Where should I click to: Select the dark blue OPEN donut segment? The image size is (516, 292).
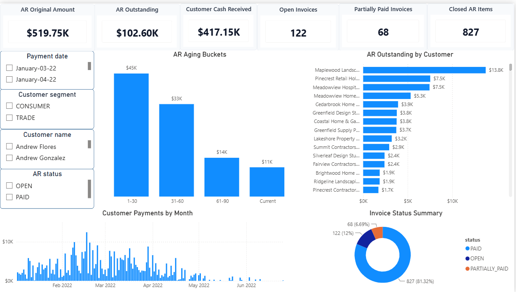click(x=366, y=239)
